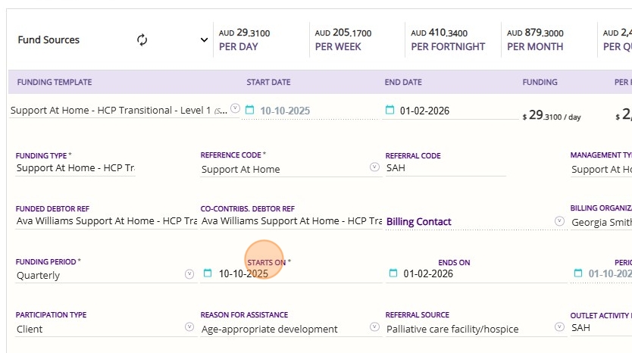Open the End Date calendar icon

(x=390, y=110)
